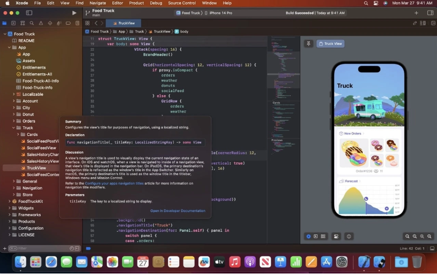Show preview variants grid
Screen dimensions: 437x274
pos(323,237)
